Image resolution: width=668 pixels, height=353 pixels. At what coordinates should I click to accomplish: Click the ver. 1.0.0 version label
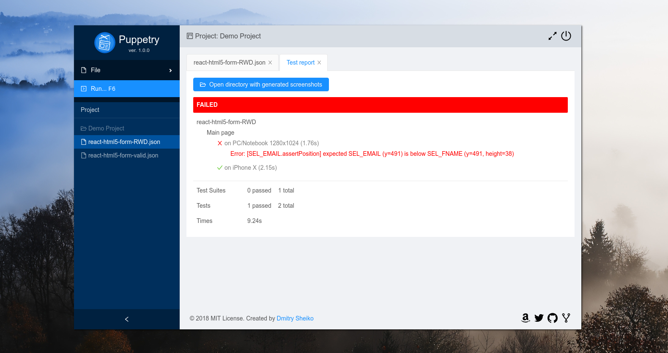[139, 50]
